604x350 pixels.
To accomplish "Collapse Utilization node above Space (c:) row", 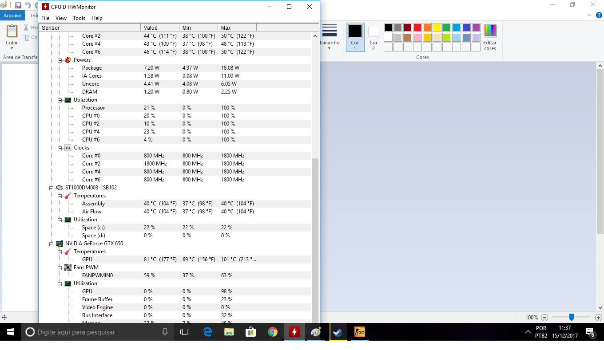I will tap(60, 220).
